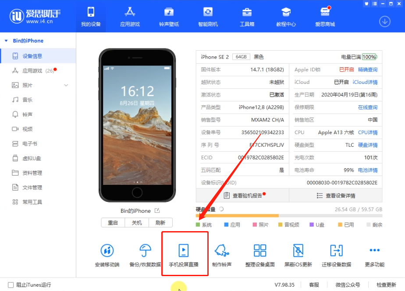This screenshot has width=405, height=291.
Task: Open iCloud详情 link
Action: point(365,82)
